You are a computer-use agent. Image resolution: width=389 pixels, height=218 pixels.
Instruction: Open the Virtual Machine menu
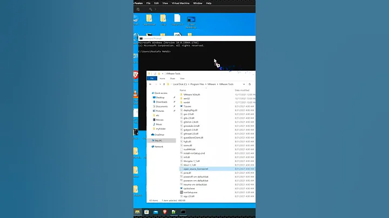(x=180, y=3)
